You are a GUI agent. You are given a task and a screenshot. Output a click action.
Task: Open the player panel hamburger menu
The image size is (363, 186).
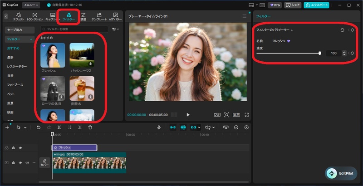245,16
